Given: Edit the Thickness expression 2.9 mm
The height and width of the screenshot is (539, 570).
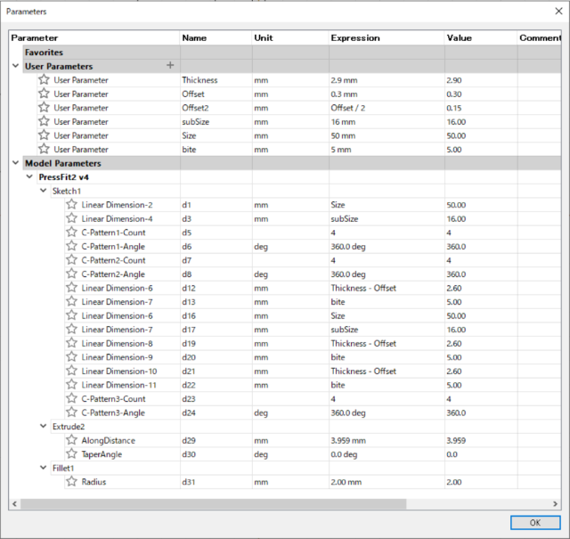Looking at the screenshot, I should (387, 80).
